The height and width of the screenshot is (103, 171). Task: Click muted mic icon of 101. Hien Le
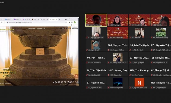point(130,38)
